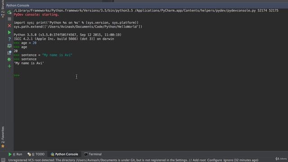Open the 6: TODO tab
This screenshot has height=162, width=288.
pos(36,154)
